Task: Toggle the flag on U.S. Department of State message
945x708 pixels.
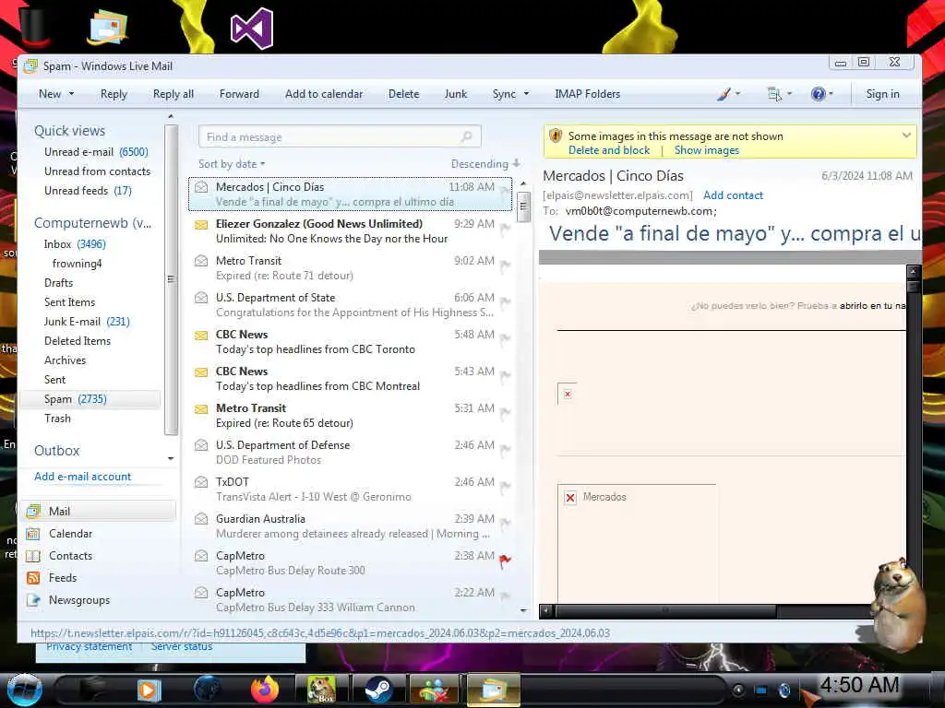Action: click(505, 302)
